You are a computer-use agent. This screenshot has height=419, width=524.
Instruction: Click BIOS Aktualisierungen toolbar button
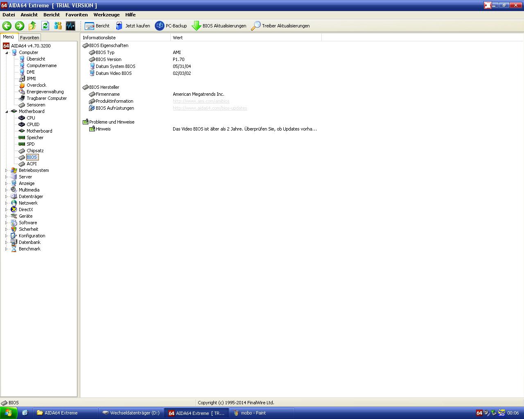pyautogui.click(x=219, y=26)
